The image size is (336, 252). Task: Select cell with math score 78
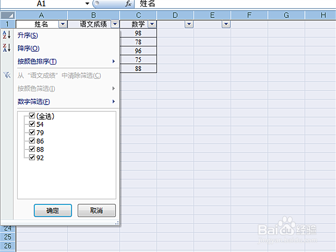pos(138,42)
